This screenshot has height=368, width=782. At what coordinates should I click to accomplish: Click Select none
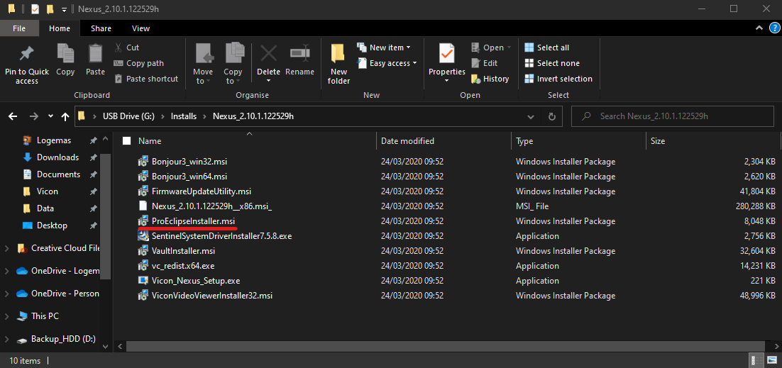[x=552, y=63]
